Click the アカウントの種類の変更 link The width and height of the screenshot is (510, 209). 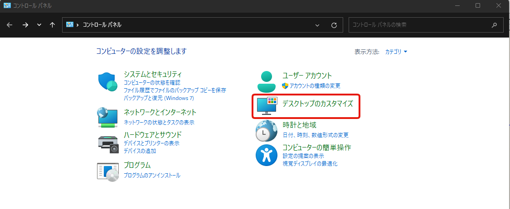point(315,86)
